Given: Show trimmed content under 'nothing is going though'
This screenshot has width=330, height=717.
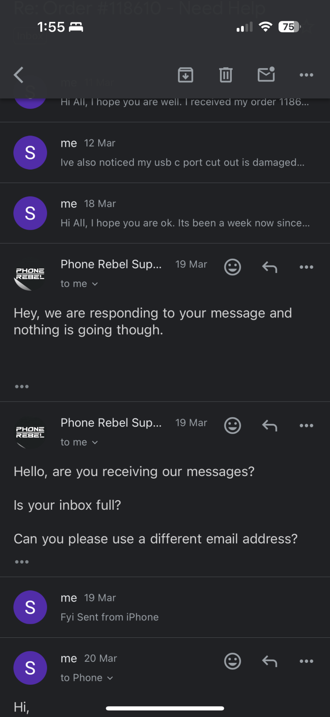Looking at the screenshot, I should point(22,386).
